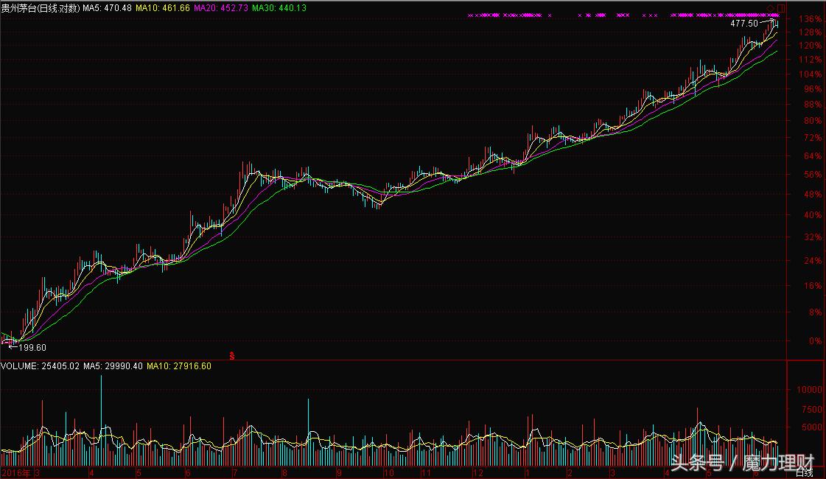Click the 10000 mark on volume axis
This screenshot has width=826, height=479.
[810, 389]
